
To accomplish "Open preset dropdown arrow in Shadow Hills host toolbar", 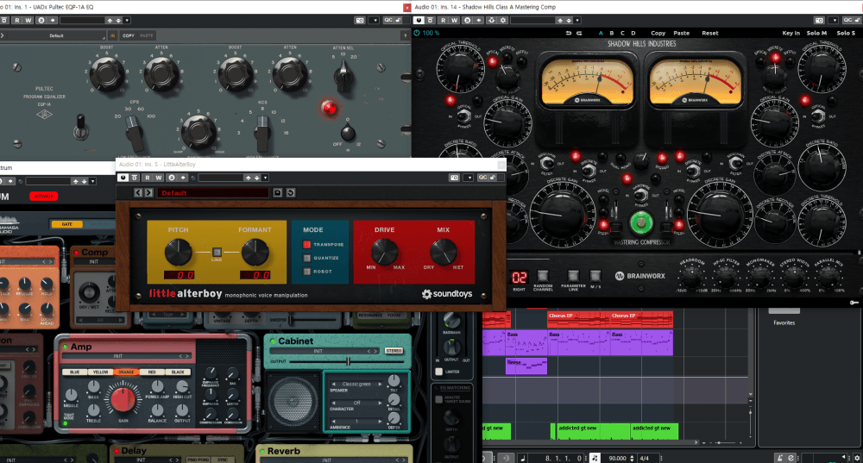I will 577,21.
